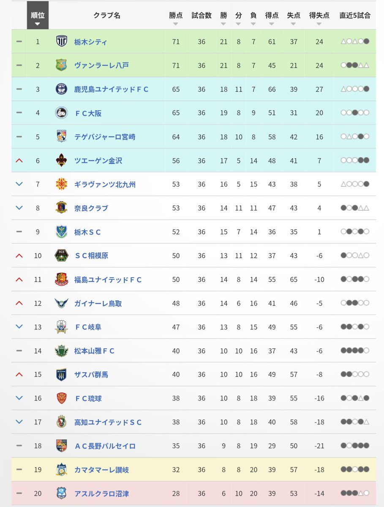The image size is (384, 507).
Task: Open the ＦＣ大阪 club link
Action: pyautogui.click(x=88, y=113)
